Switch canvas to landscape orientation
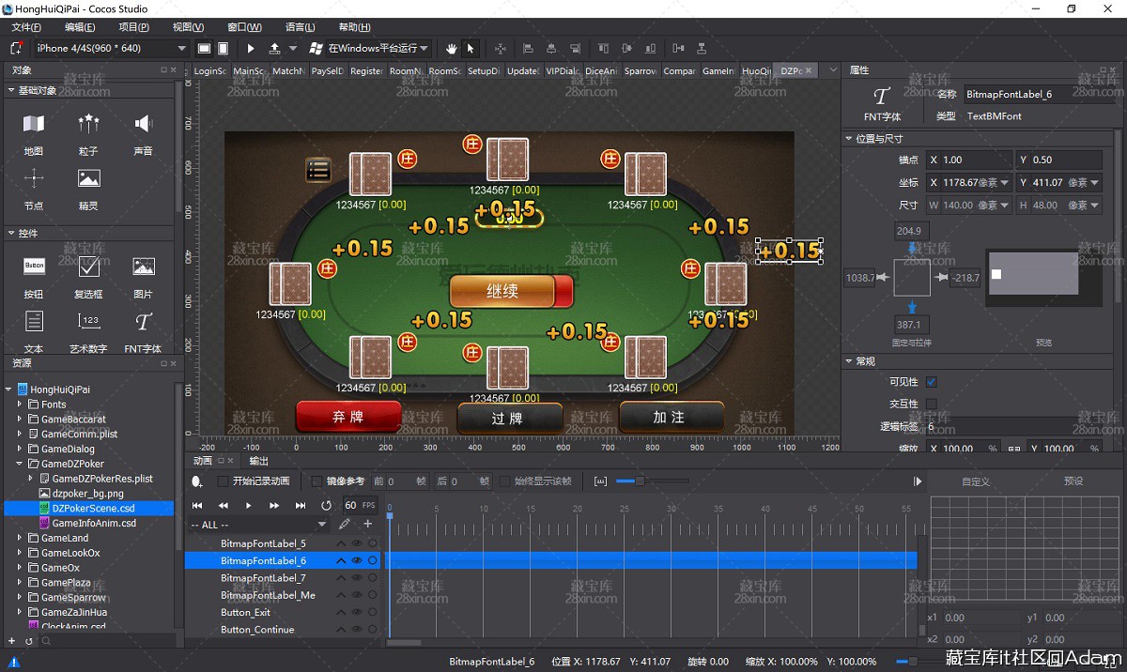Viewport: 1127px width, 672px height. click(205, 48)
